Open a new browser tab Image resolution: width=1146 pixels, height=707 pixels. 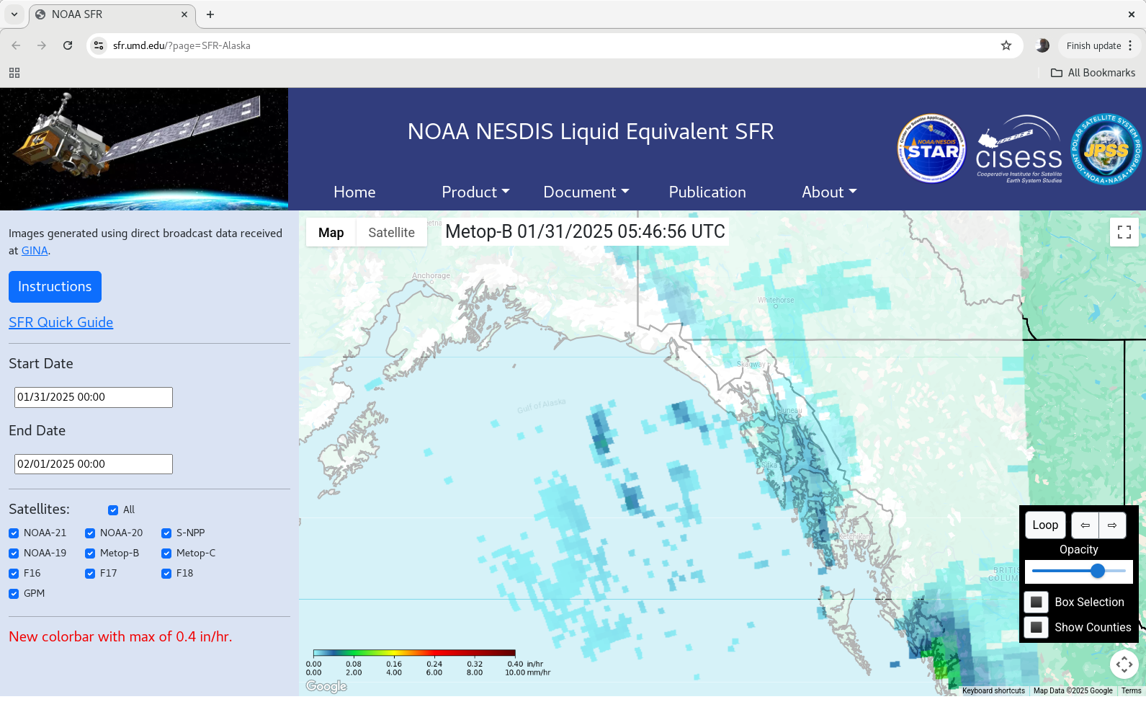point(210,14)
